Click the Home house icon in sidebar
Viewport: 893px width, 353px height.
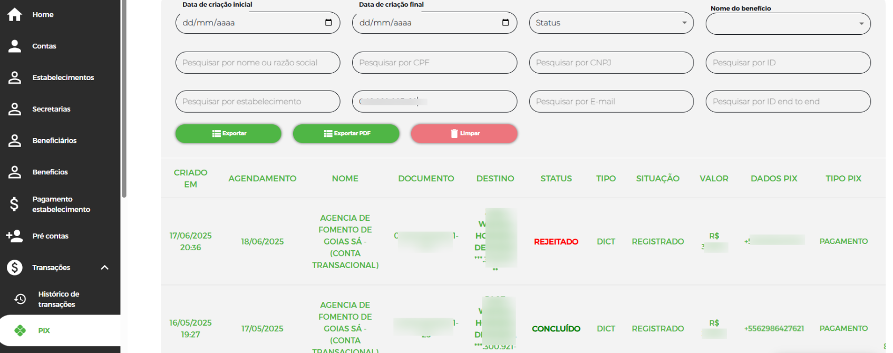(15, 15)
